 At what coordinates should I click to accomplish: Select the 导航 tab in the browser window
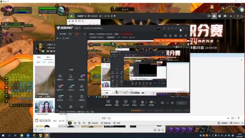(x=39, y=57)
